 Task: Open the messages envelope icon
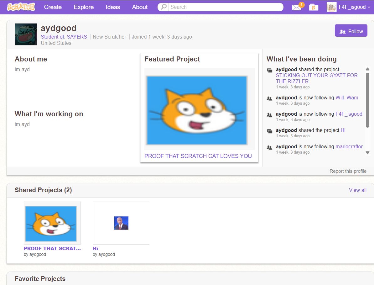click(297, 8)
